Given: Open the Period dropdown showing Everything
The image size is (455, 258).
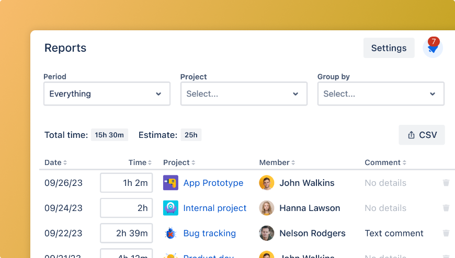Looking at the screenshot, I should 107,94.
